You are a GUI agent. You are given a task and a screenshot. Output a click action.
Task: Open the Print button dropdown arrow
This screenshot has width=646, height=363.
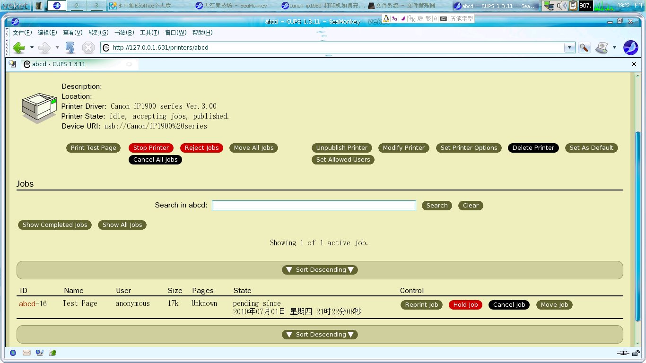(614, 47)
